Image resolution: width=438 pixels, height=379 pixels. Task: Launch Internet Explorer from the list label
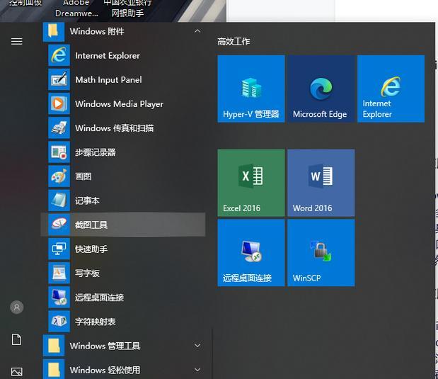click(x=108, y=56)
